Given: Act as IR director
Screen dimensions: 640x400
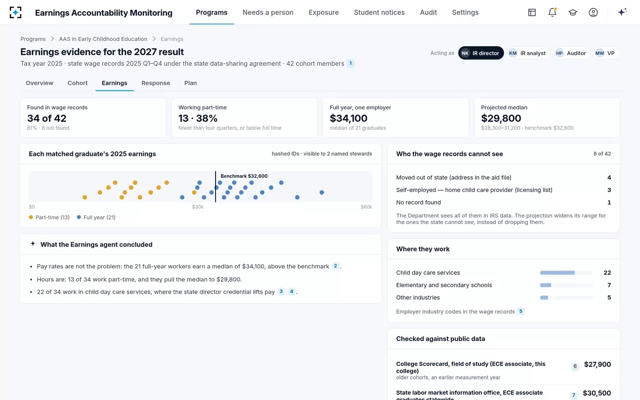Looking at the screenshot, I should [481, 53].
